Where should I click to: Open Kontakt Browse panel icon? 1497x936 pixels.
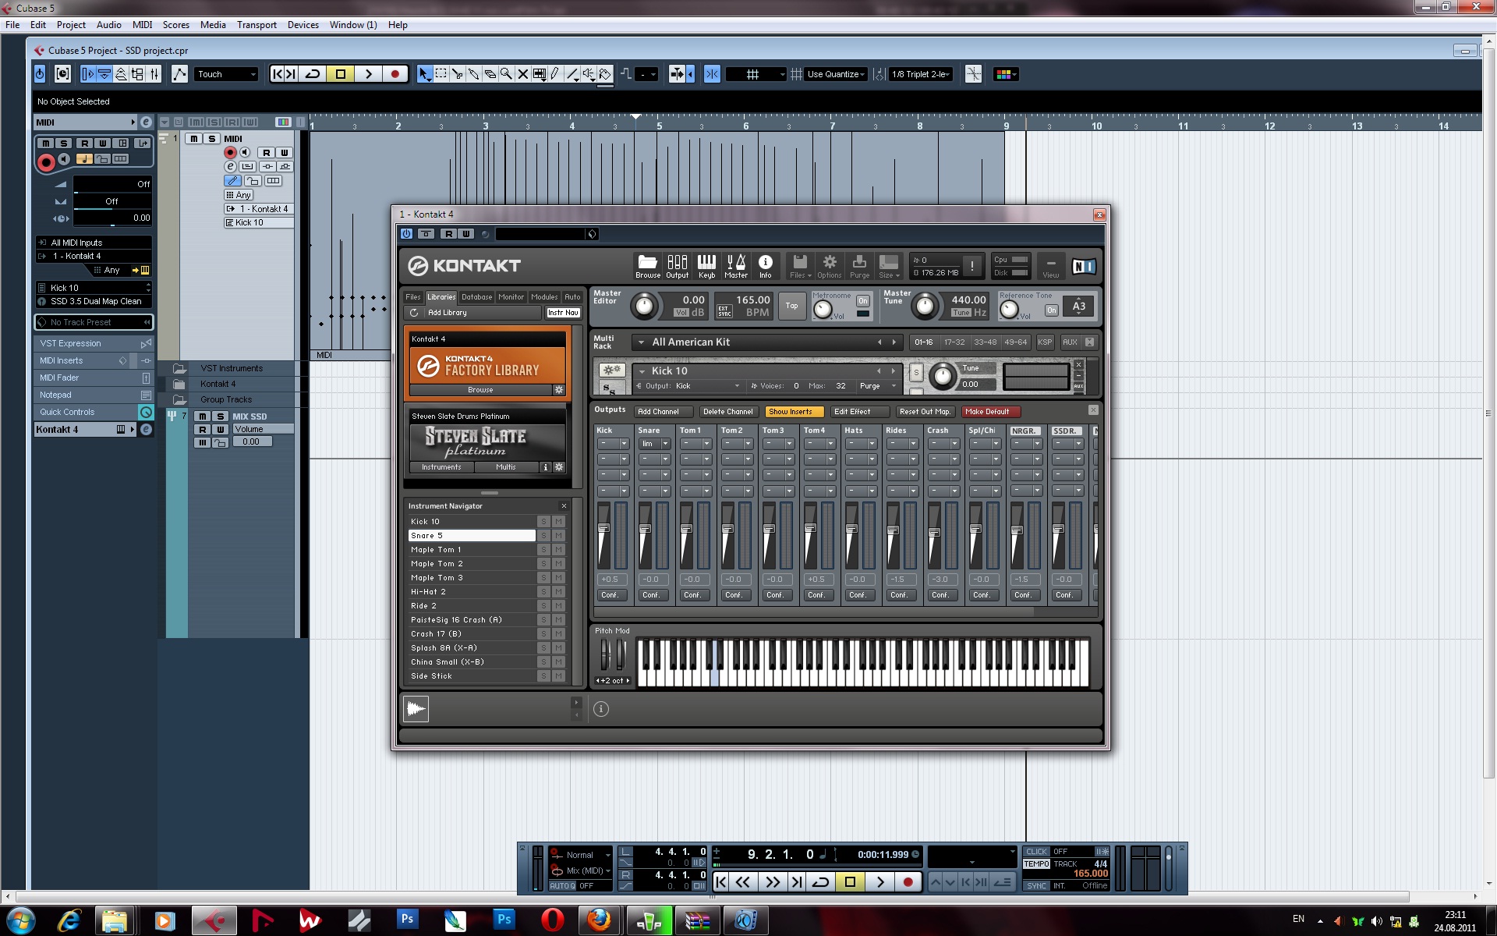pyautogui.click(x=647, y=265)
